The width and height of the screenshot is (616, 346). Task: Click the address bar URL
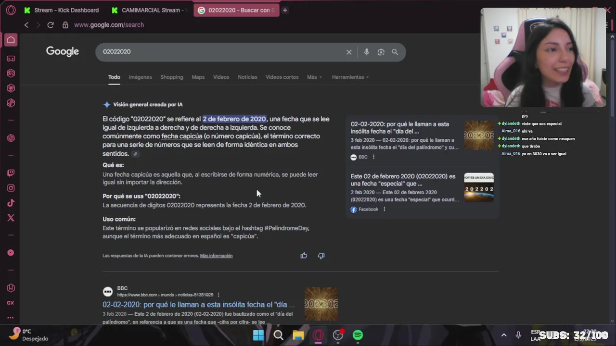[x=109, y=25]
